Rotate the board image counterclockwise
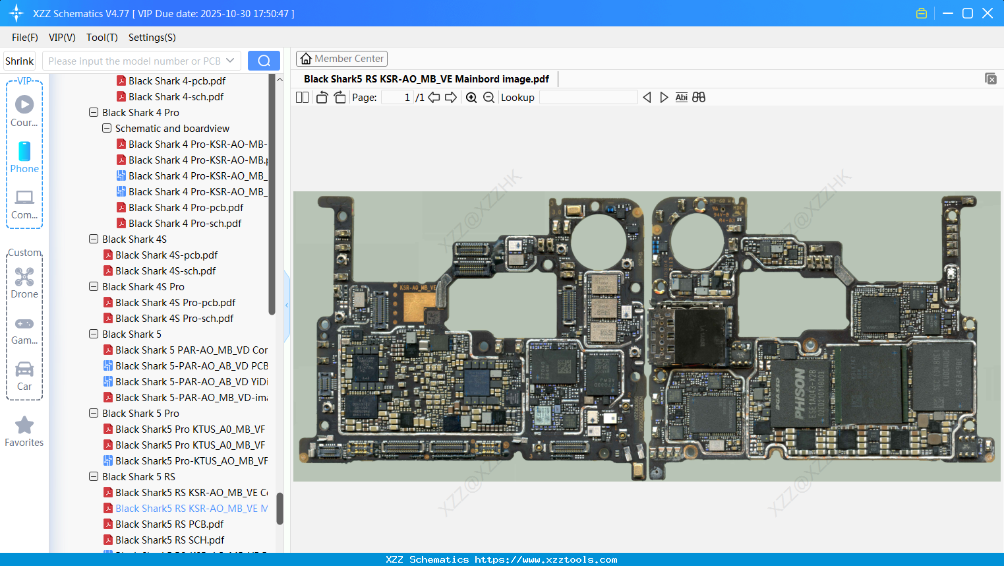The image size is (1004, 566). pyautogui.click(x=321, y=96)
